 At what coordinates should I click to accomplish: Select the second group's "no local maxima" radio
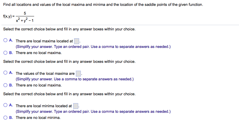(5, 85)
